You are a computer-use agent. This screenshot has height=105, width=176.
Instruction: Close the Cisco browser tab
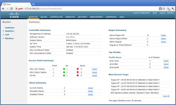pos(29,4)
